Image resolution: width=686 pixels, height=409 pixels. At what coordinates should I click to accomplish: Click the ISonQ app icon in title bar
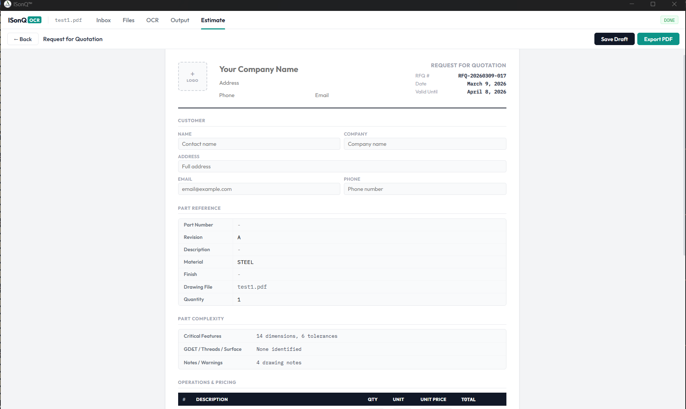(x=8, y=4)
